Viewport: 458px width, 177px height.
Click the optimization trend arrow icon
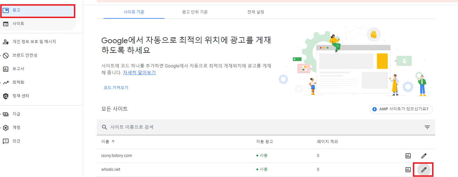6,82
